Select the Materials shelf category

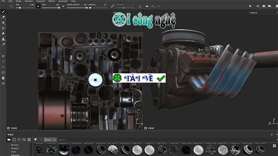click(x=15, y=155)
